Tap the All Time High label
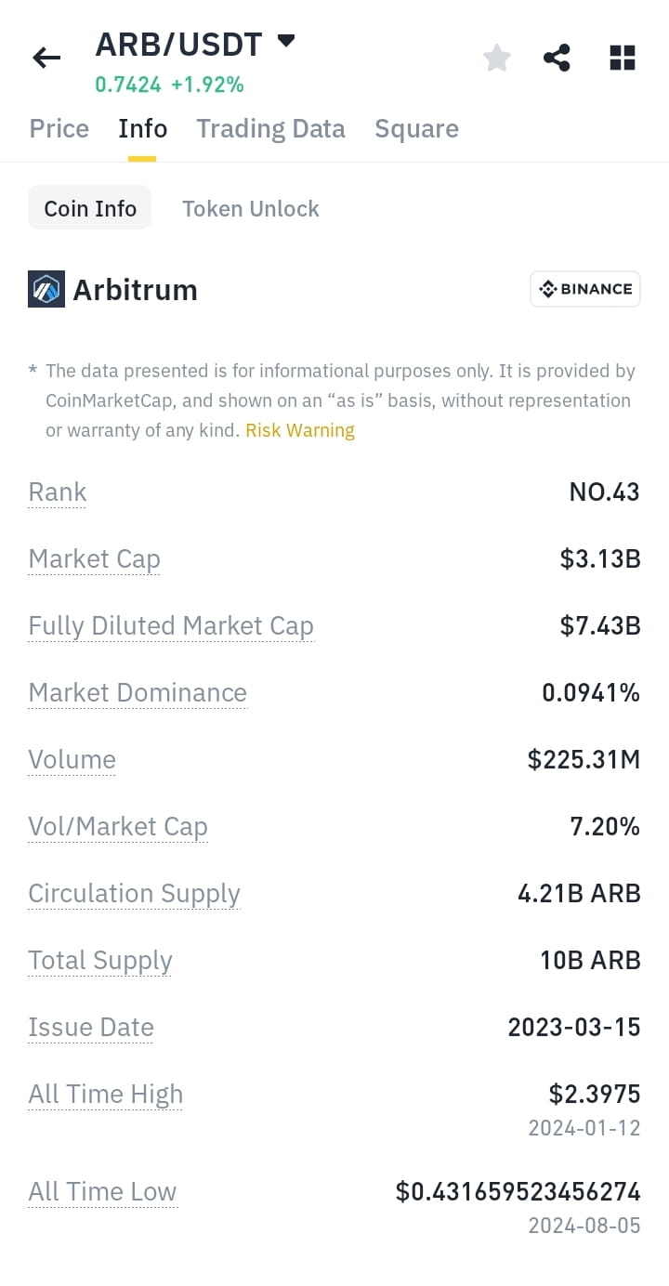 pos(106,1095)
